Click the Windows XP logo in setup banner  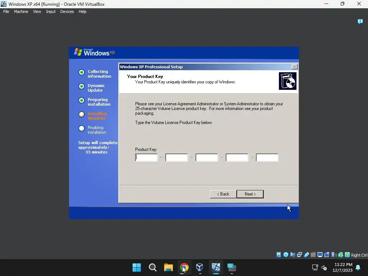tap(95, 52)
